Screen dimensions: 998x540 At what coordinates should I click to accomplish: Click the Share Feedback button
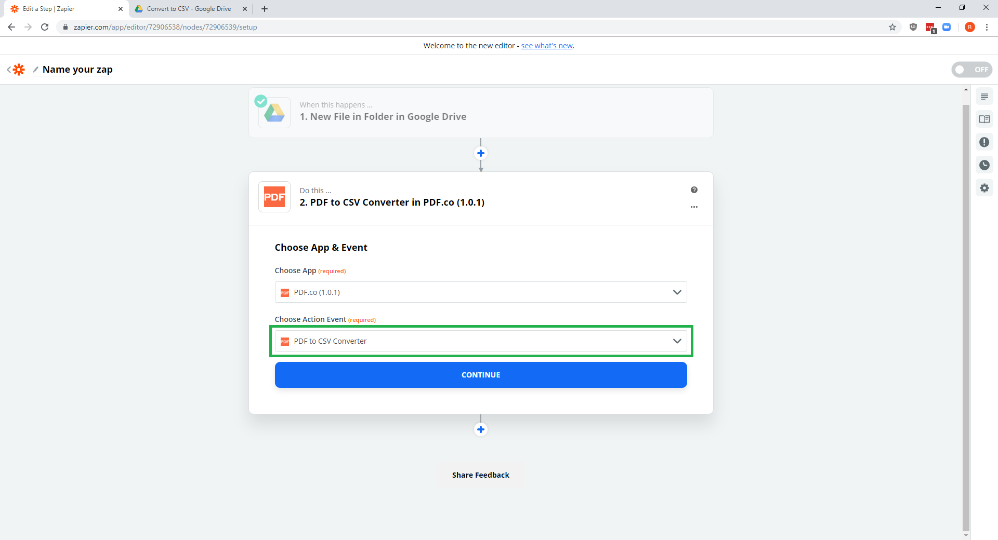click(x=481, y=475)
